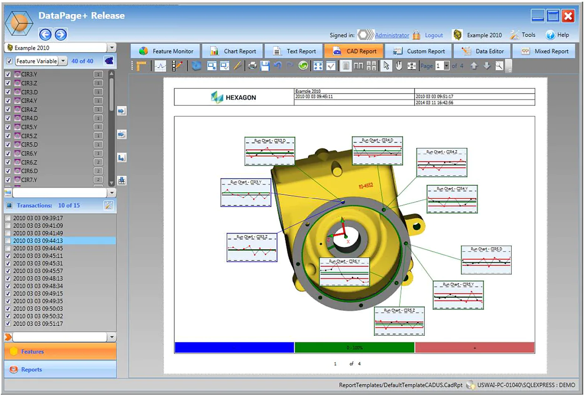Click the Reports panel button
Screen dimensions: 586x396
(x=60, y=369)
